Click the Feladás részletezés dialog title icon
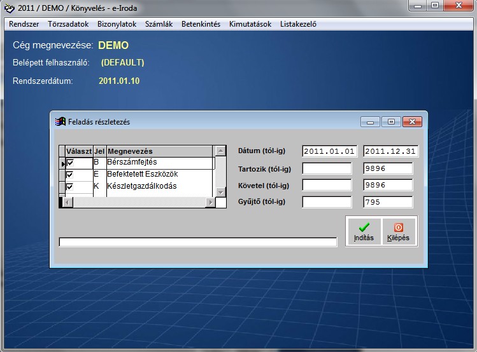Image resolution: width=477 pixels, height=352 pixels. [x=61, y=121]
